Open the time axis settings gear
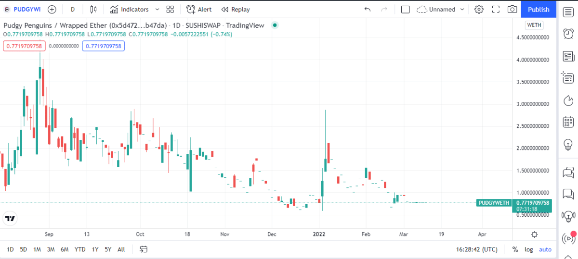Screen dimensions: 578x259 [534, 234]
